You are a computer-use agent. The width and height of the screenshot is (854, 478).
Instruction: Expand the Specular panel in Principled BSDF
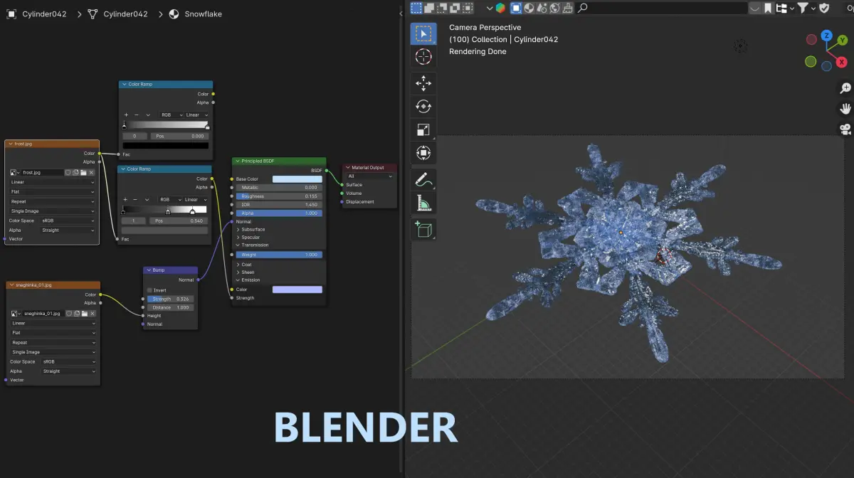tap(249, 237)
